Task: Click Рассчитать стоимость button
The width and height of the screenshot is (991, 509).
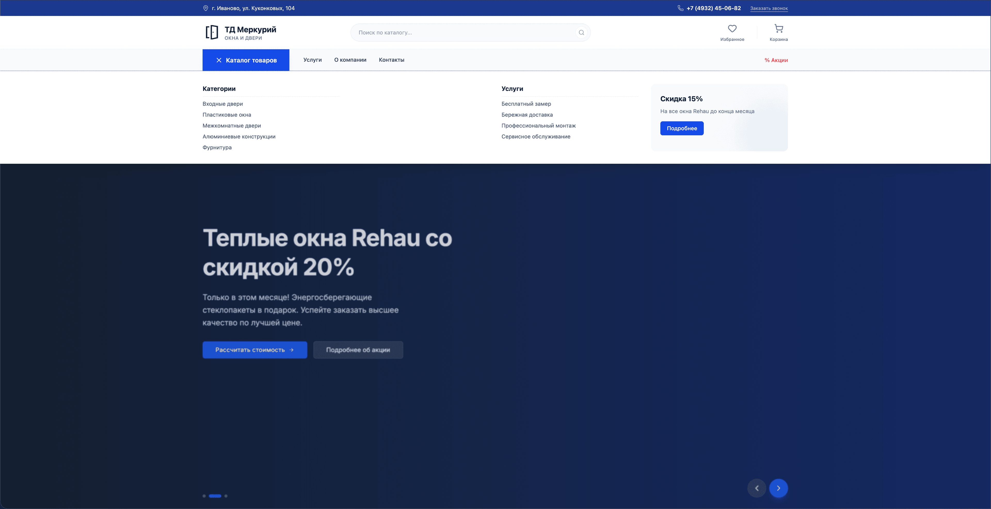Action: click(255, 350)
